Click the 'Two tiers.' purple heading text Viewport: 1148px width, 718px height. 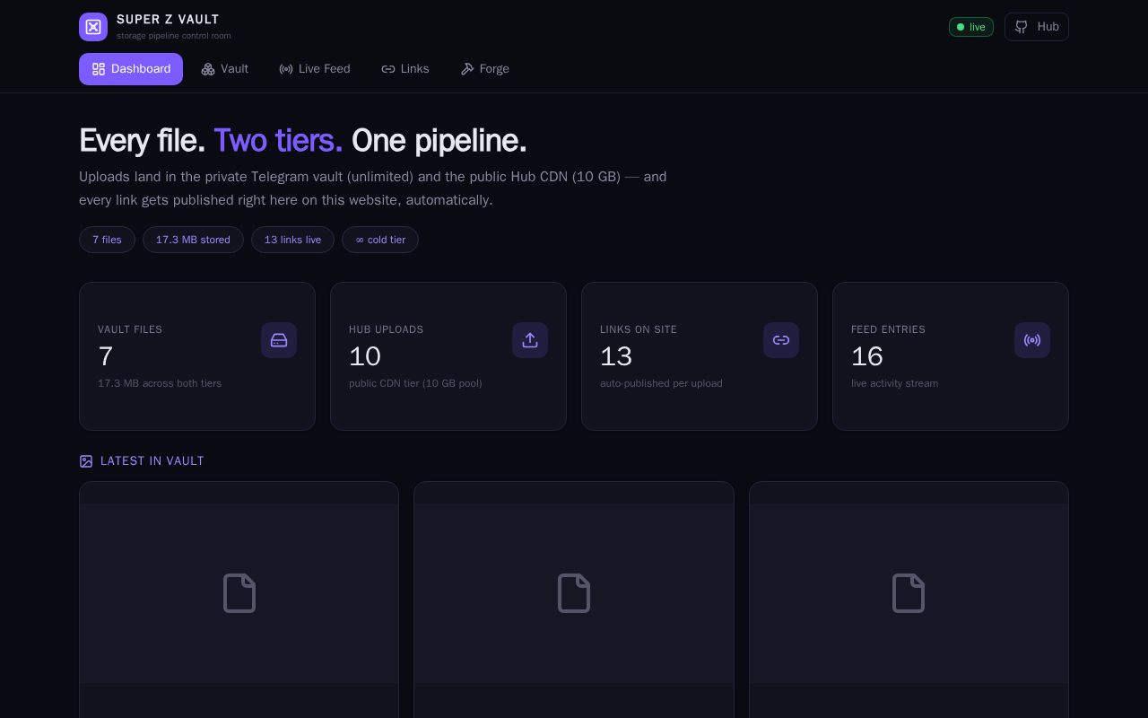278,141
